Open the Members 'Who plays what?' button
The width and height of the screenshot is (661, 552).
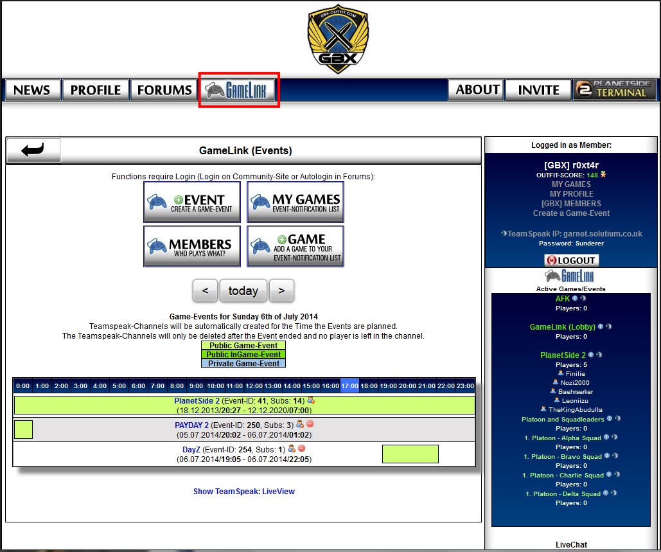[192, 246]
